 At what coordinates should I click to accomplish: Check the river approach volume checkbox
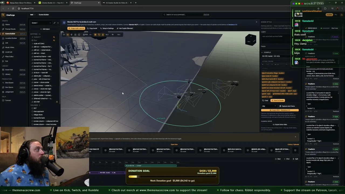point(33,112)
